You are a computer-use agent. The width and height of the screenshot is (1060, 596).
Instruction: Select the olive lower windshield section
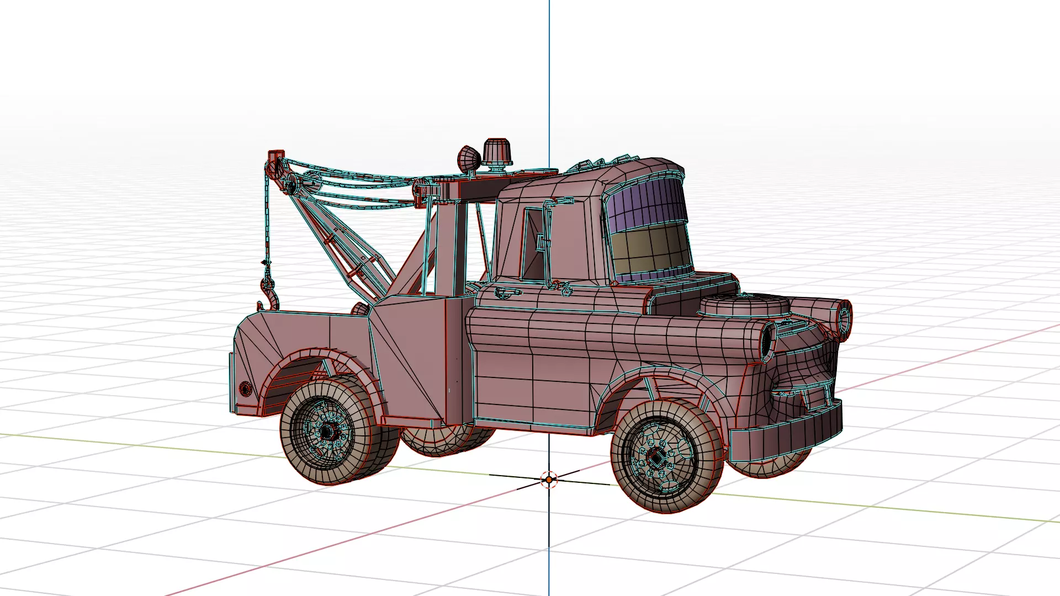pyautogui.click(x=652, y=248)
